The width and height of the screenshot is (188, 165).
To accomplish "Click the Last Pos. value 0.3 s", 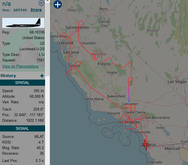I will [40, 161].
